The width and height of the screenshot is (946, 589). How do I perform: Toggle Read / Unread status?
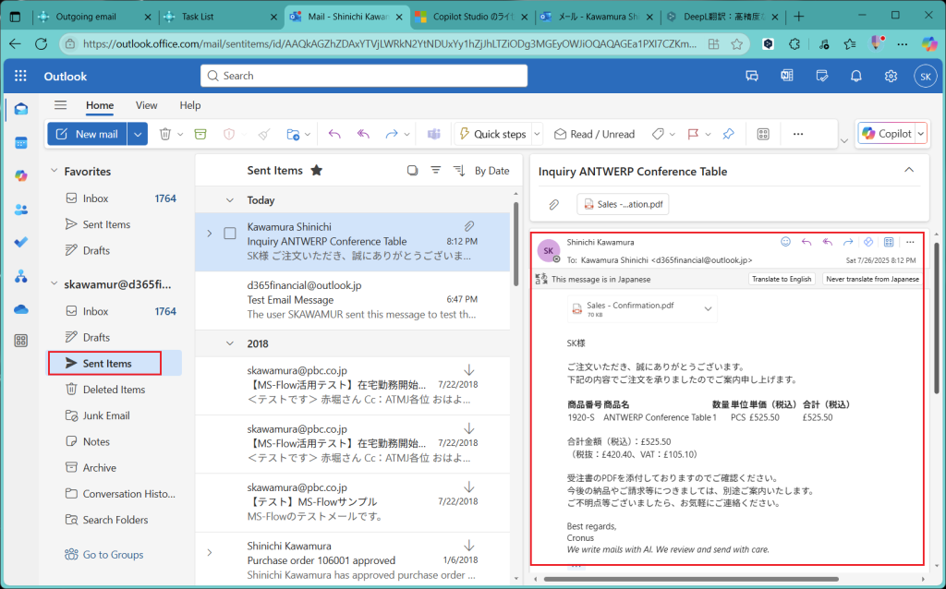point(594,134)
